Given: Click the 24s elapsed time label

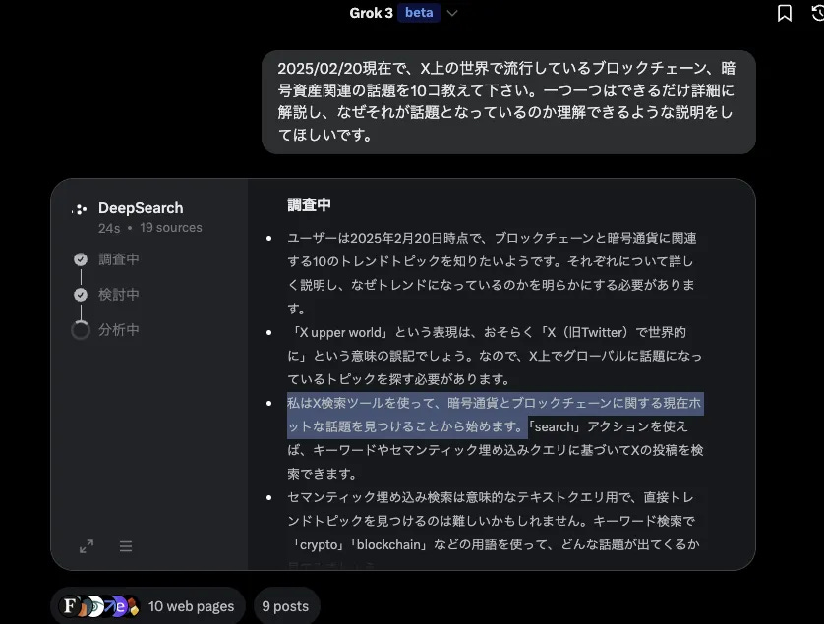Looking at the screenshot, I should click(x=109, y=228).
